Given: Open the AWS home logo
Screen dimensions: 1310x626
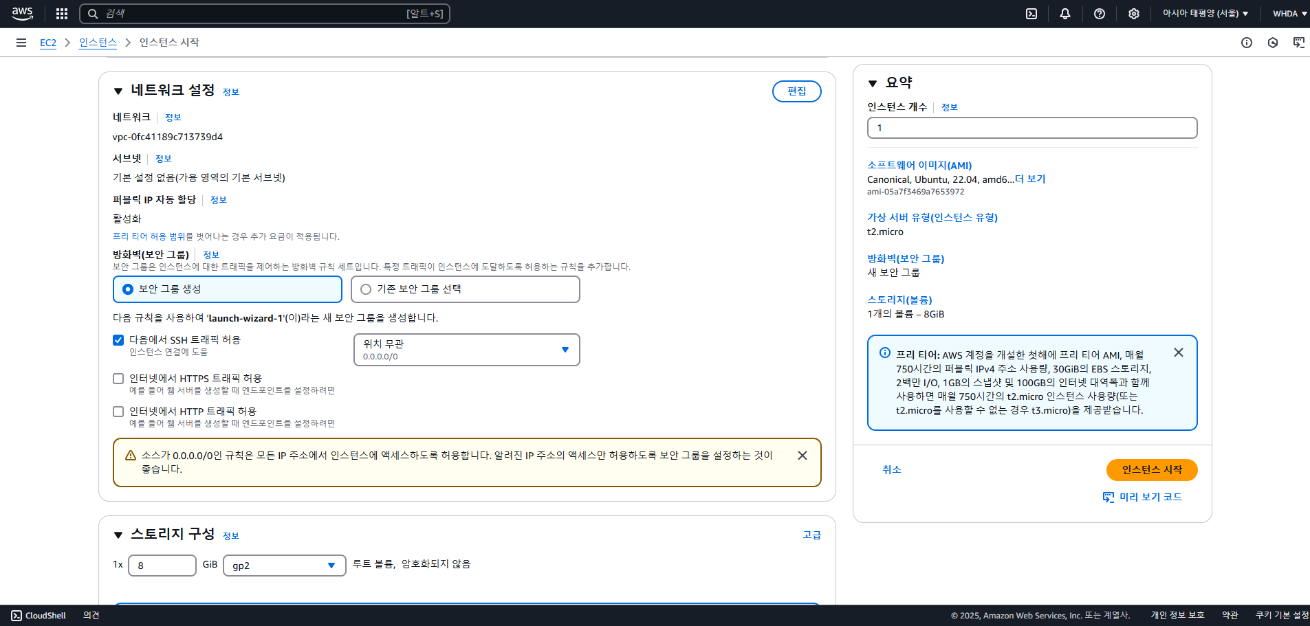Looking at the screenshot, I should (x=22, y=13).
